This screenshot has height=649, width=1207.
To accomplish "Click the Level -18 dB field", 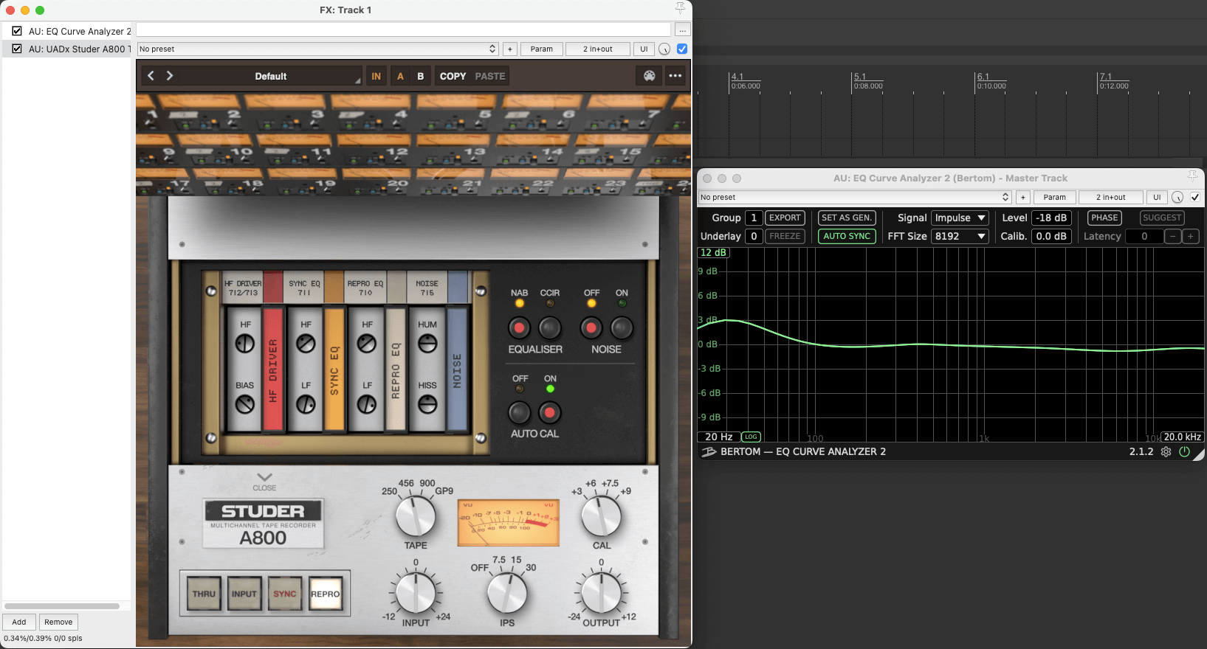I will (1051, 218).
